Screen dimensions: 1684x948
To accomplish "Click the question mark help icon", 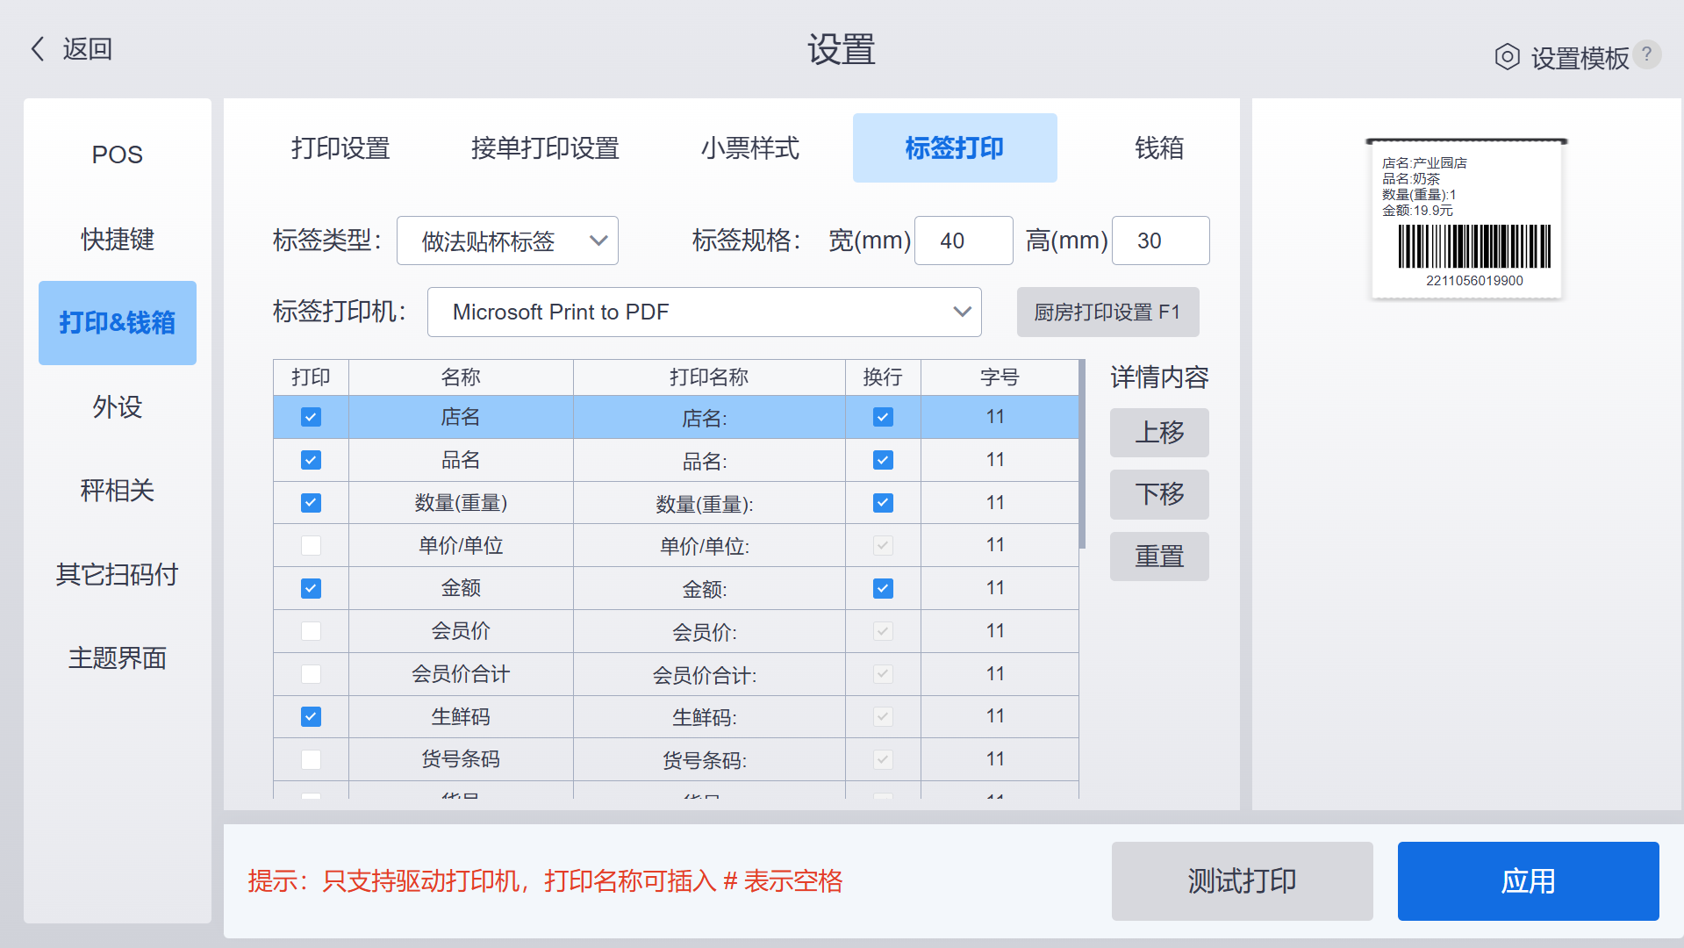I will 1647,54.
